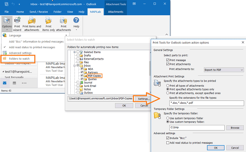246x152 pixels.
Task: Confirm custom action options with OK
Action: pyautogui.click(x=216, y=148)
